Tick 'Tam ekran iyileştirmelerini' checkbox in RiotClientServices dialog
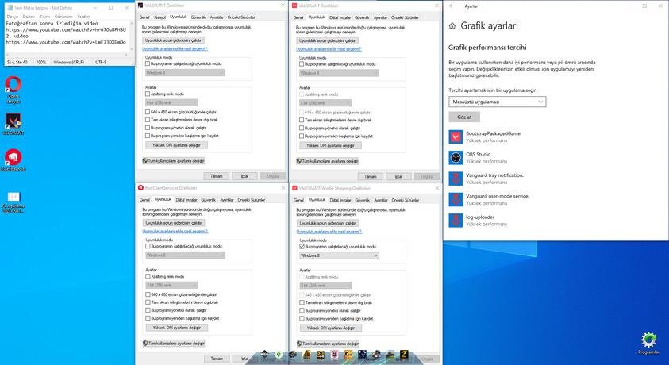669x365 pixels. [148, 302]
